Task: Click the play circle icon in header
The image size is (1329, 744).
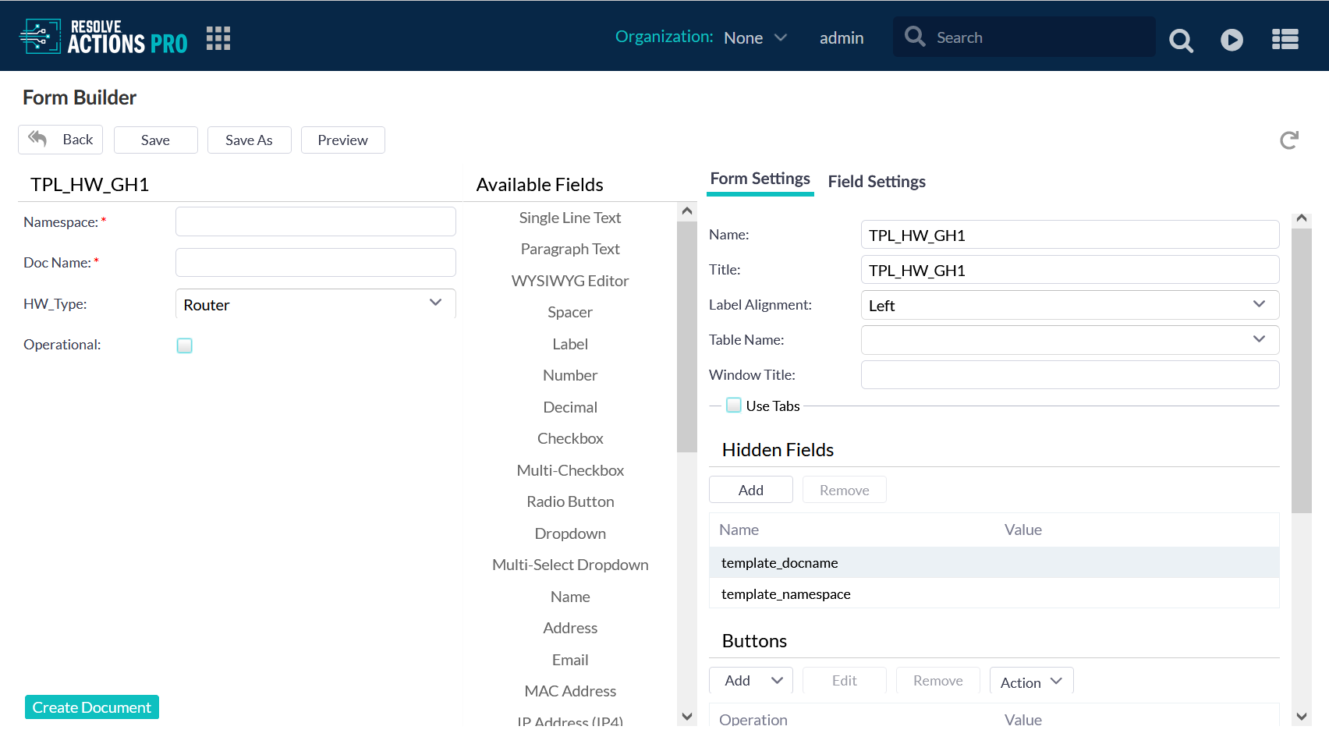Action: 1232,40
